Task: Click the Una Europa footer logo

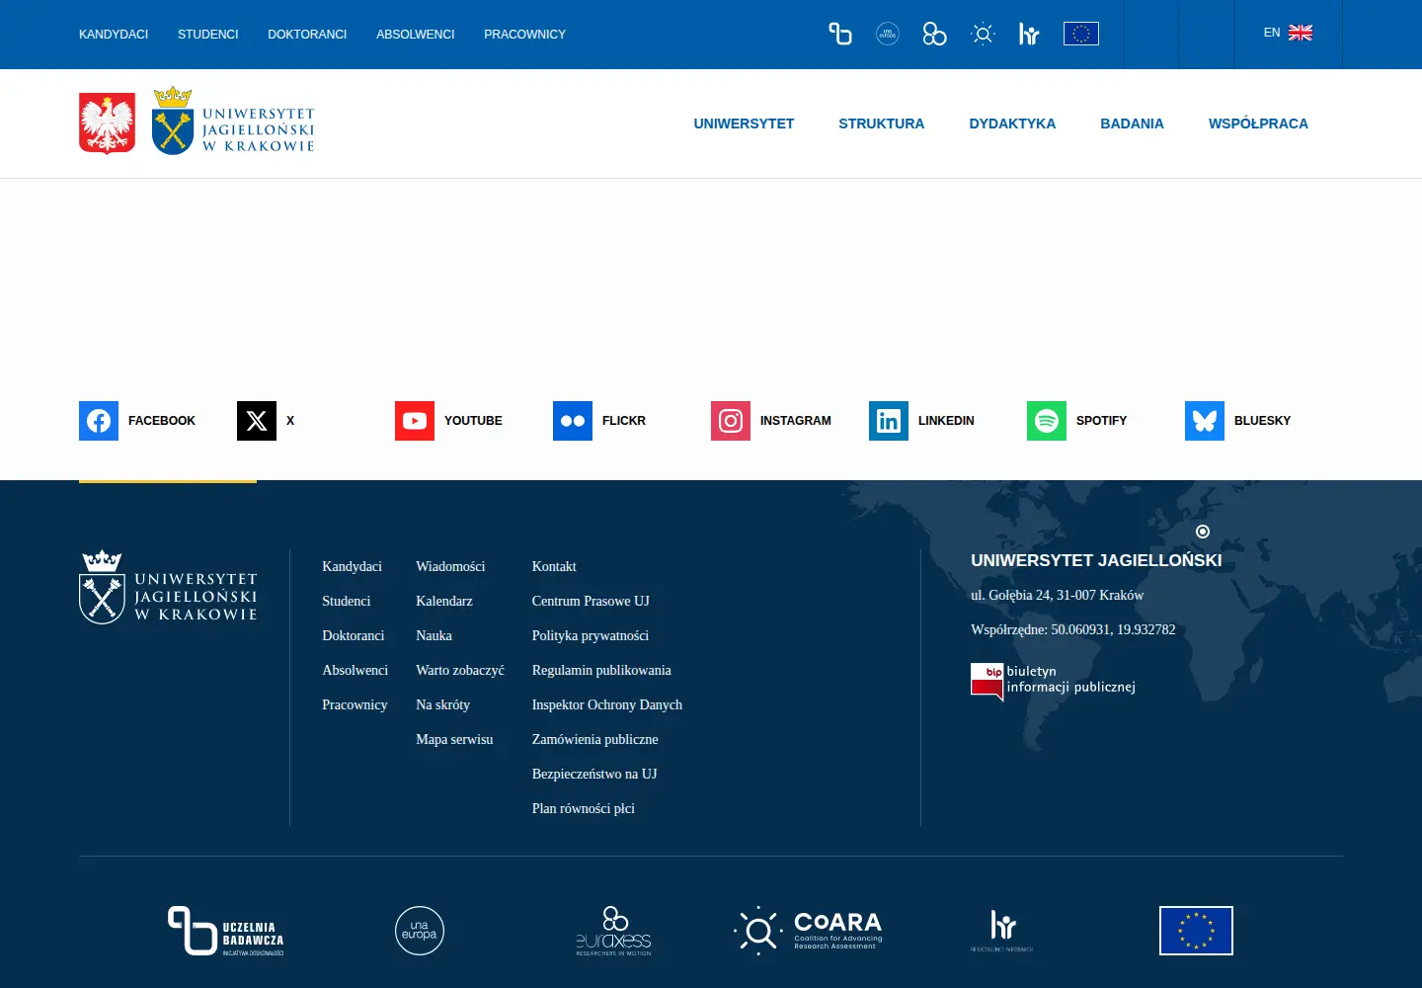Action: tap(420, 931)
